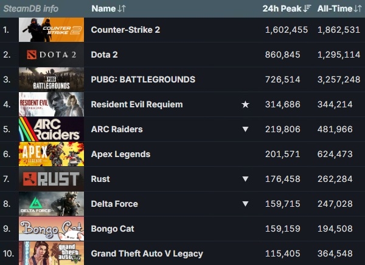This screenshot has width=365, height=265.
Task: Select the 24h peak value 176,458
Action: point(283,179)
